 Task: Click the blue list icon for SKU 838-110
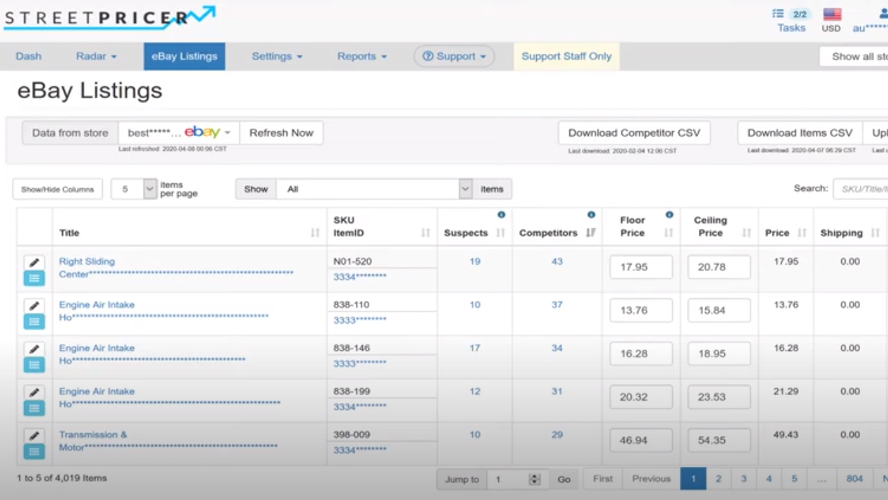34,321
